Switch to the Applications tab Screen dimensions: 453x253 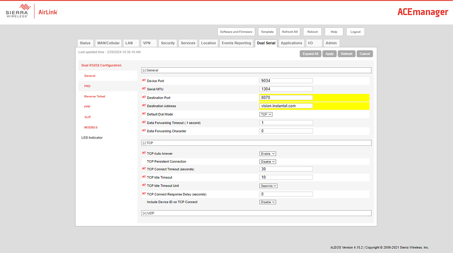click(291, 43)
